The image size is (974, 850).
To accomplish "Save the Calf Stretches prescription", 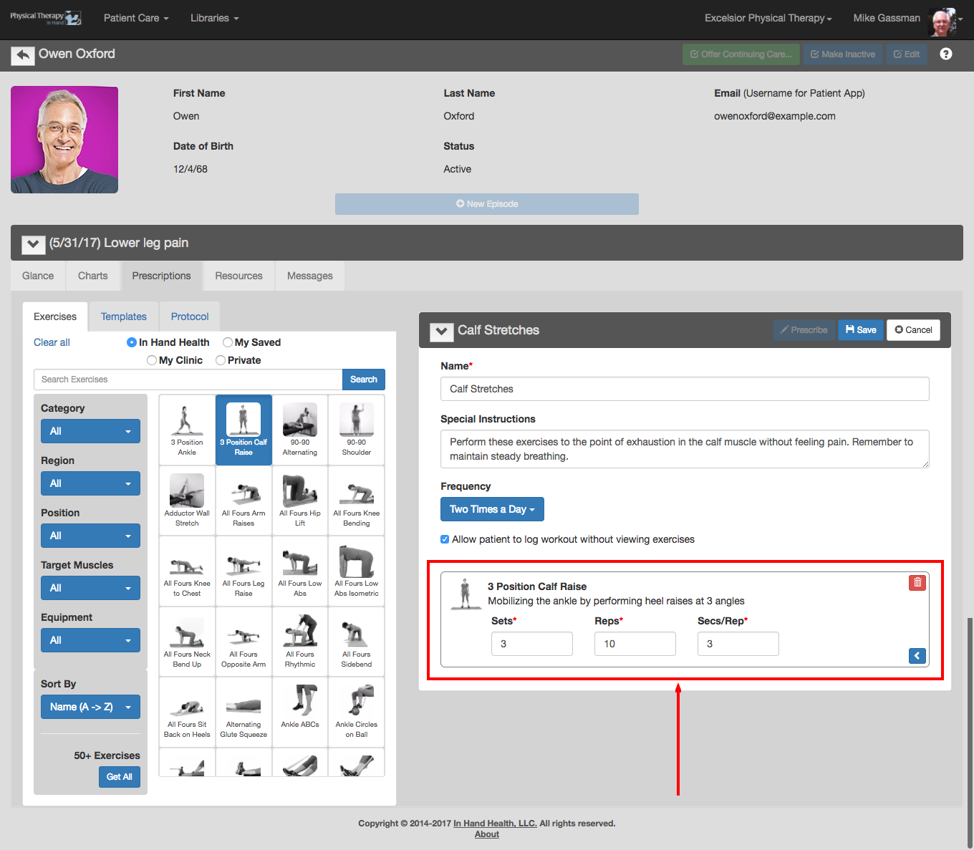I will click(861, 330).
